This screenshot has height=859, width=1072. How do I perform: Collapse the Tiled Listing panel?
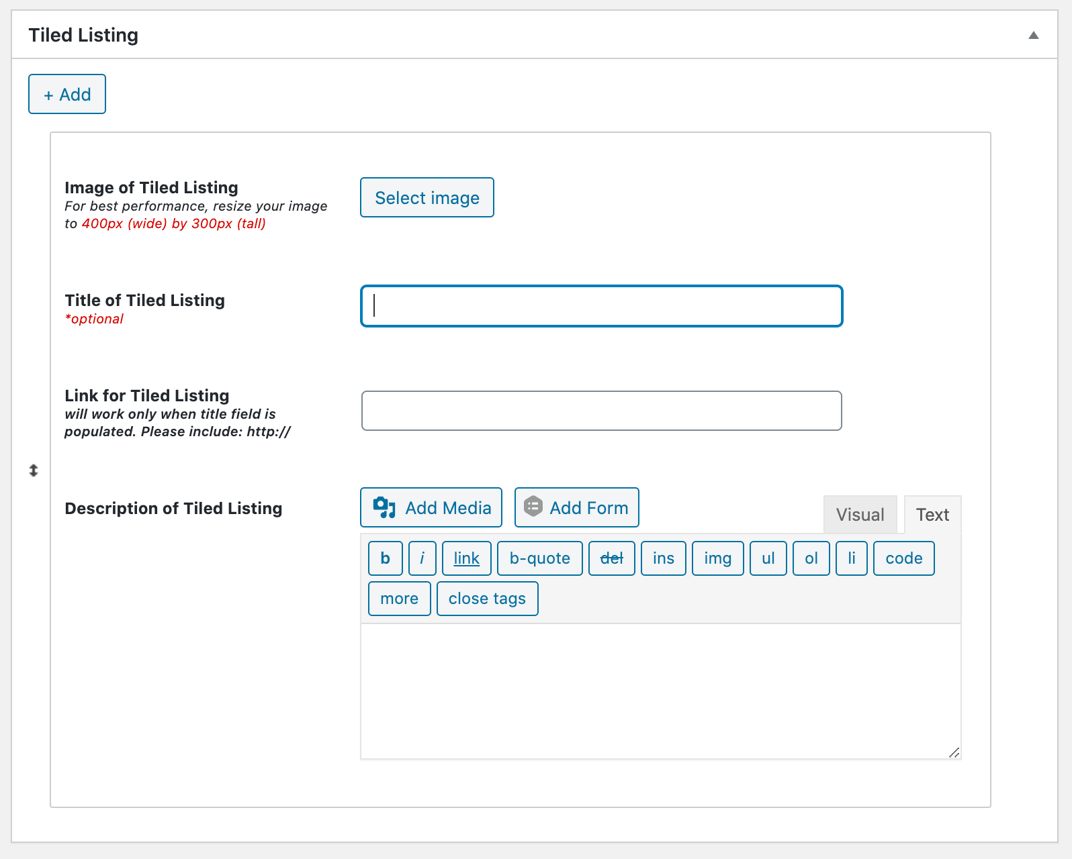(x=1033, y=36)
